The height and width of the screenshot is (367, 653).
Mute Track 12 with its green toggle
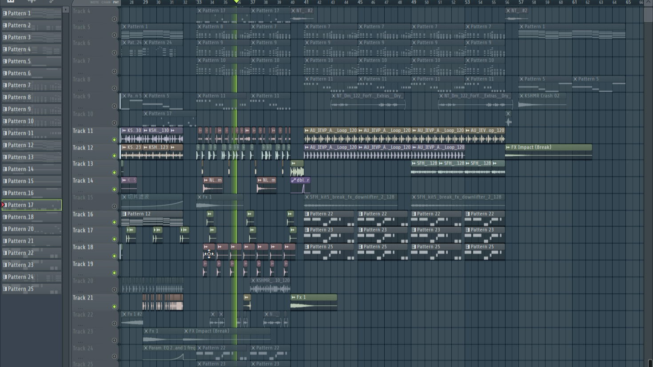[114, 156]
